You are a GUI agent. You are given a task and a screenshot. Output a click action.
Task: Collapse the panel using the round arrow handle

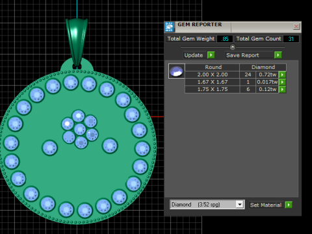point(233,47)
